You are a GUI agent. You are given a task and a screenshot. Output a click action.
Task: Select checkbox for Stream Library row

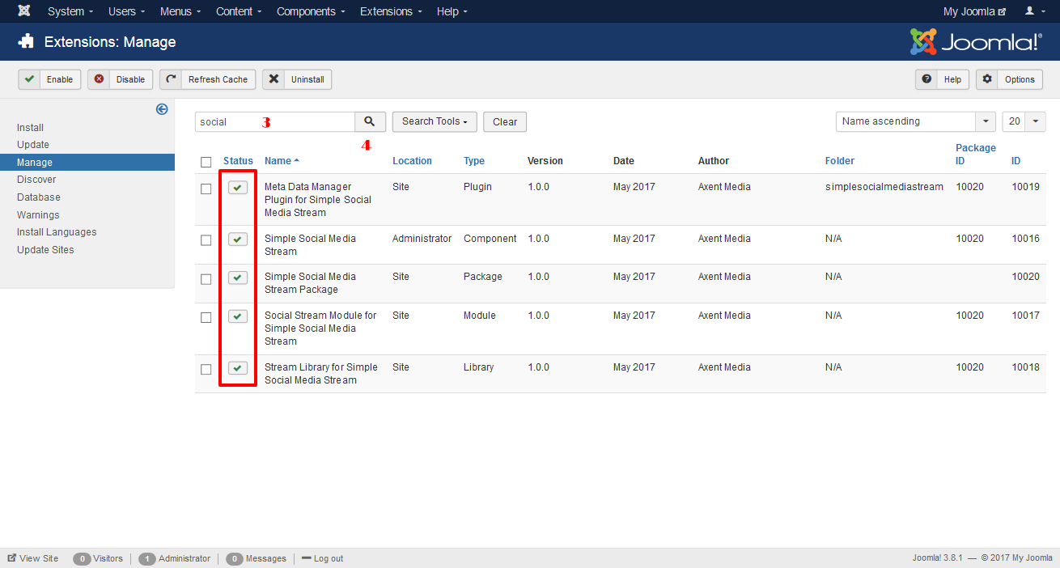pyautogui.click(x=206, y=369)
